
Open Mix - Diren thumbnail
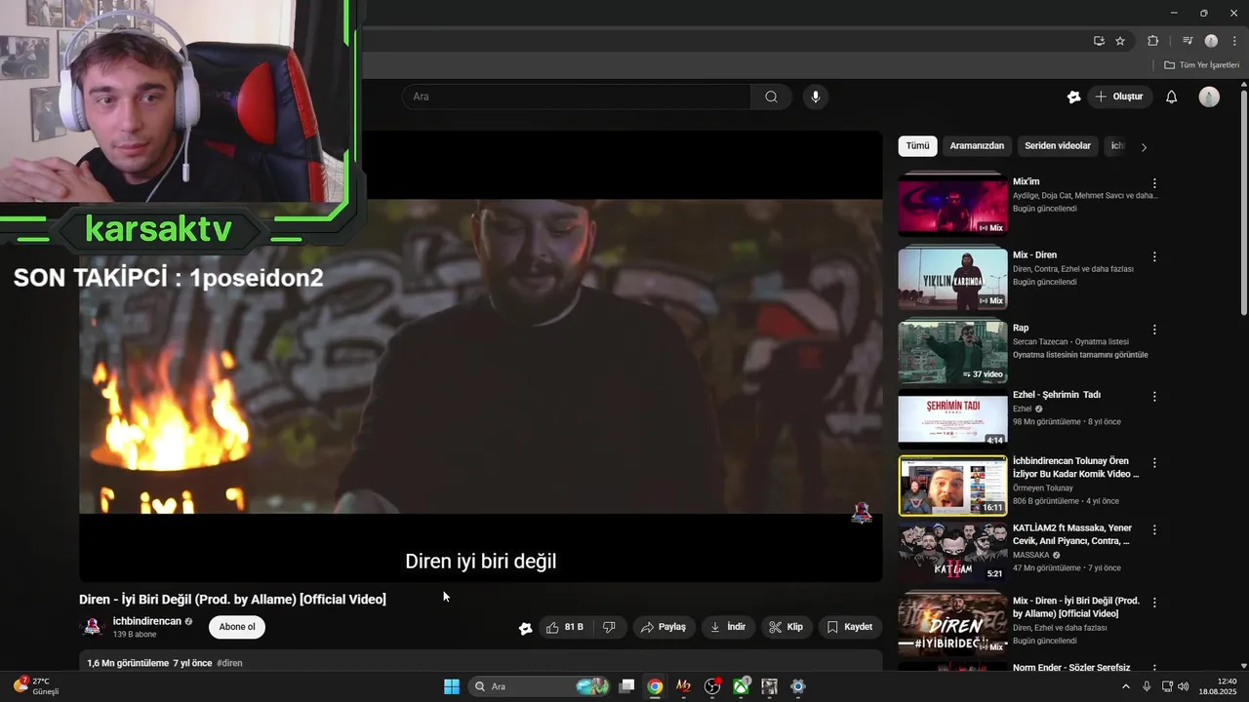coord(952,278)
